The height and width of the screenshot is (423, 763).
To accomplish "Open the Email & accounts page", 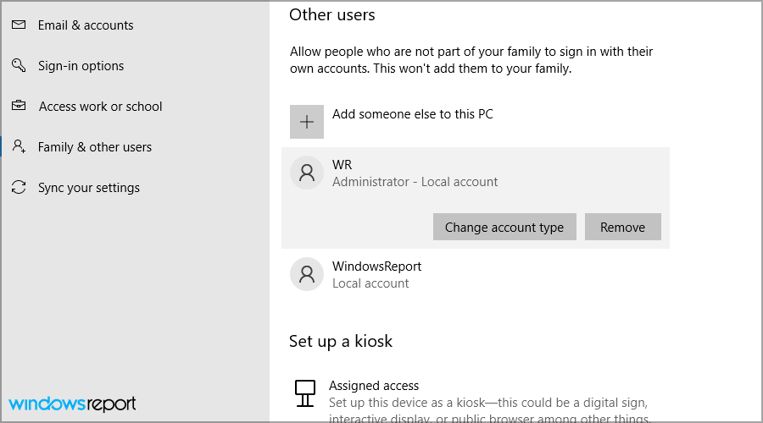I will point(86,25).
